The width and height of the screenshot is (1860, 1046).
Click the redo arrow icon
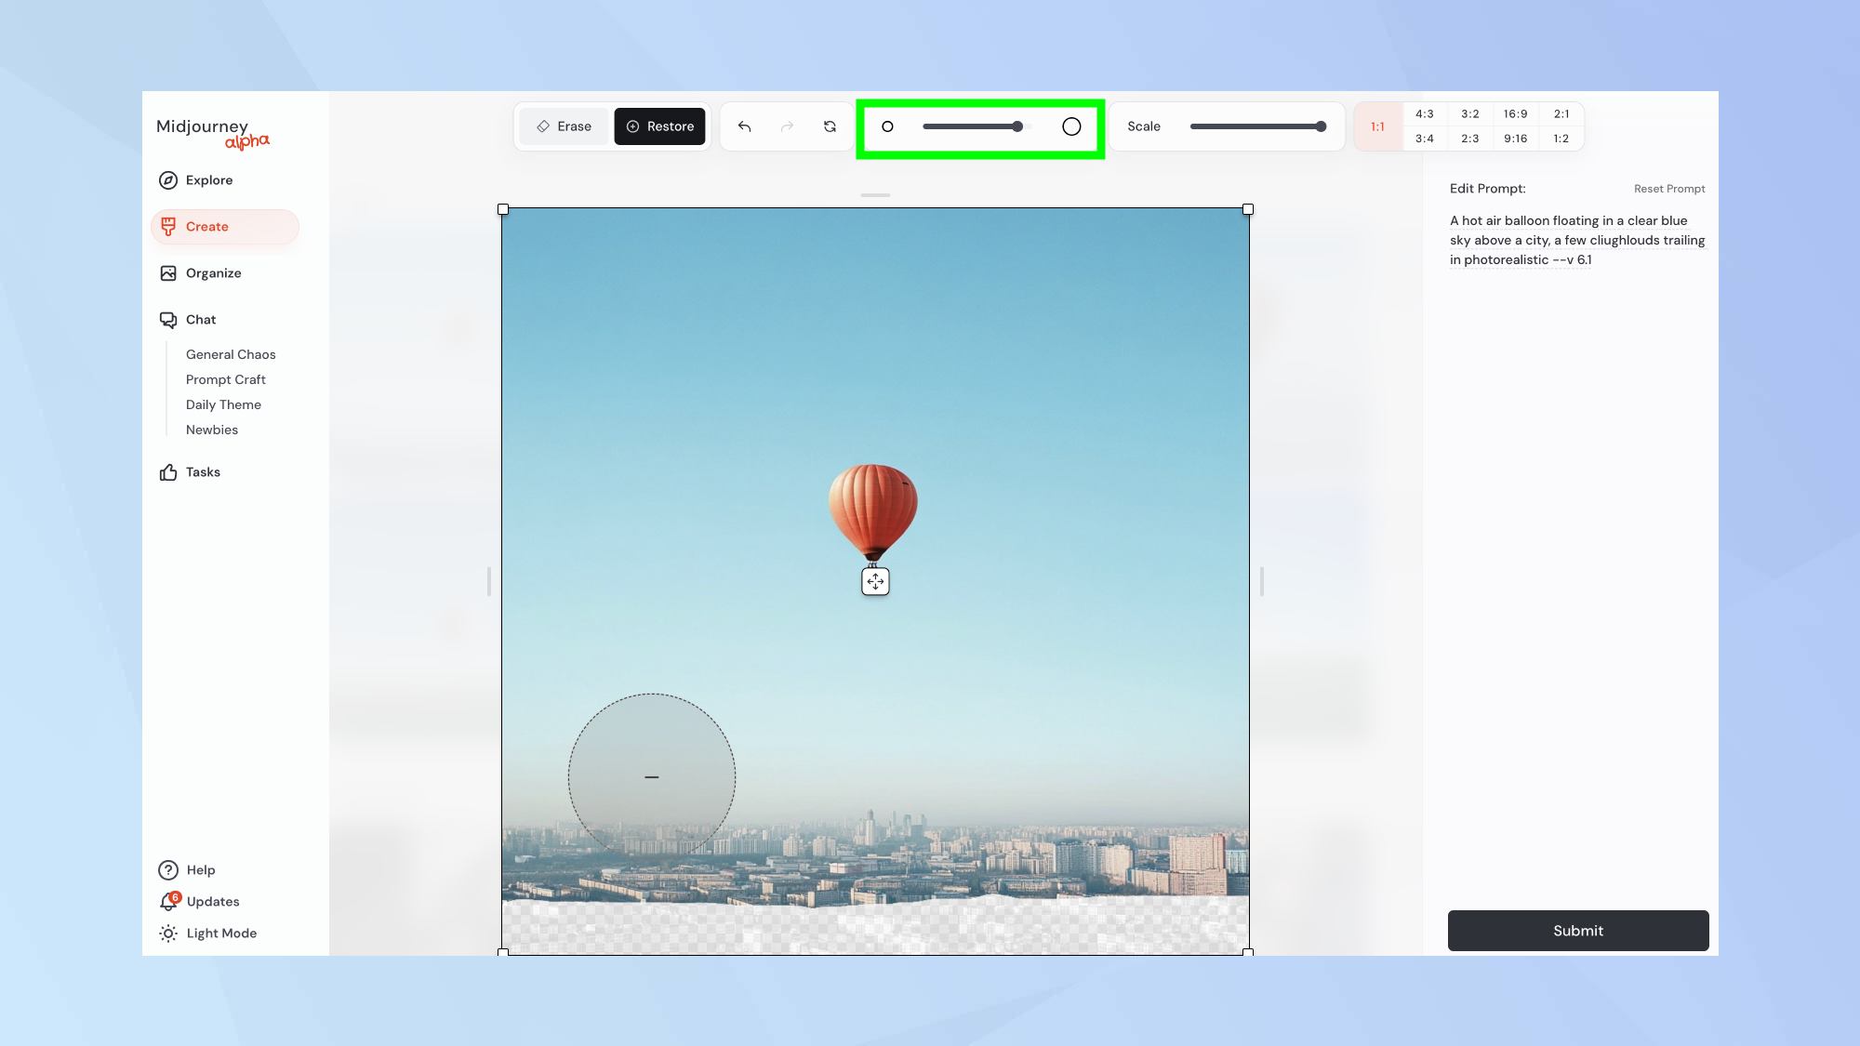[x=789, y=126]
